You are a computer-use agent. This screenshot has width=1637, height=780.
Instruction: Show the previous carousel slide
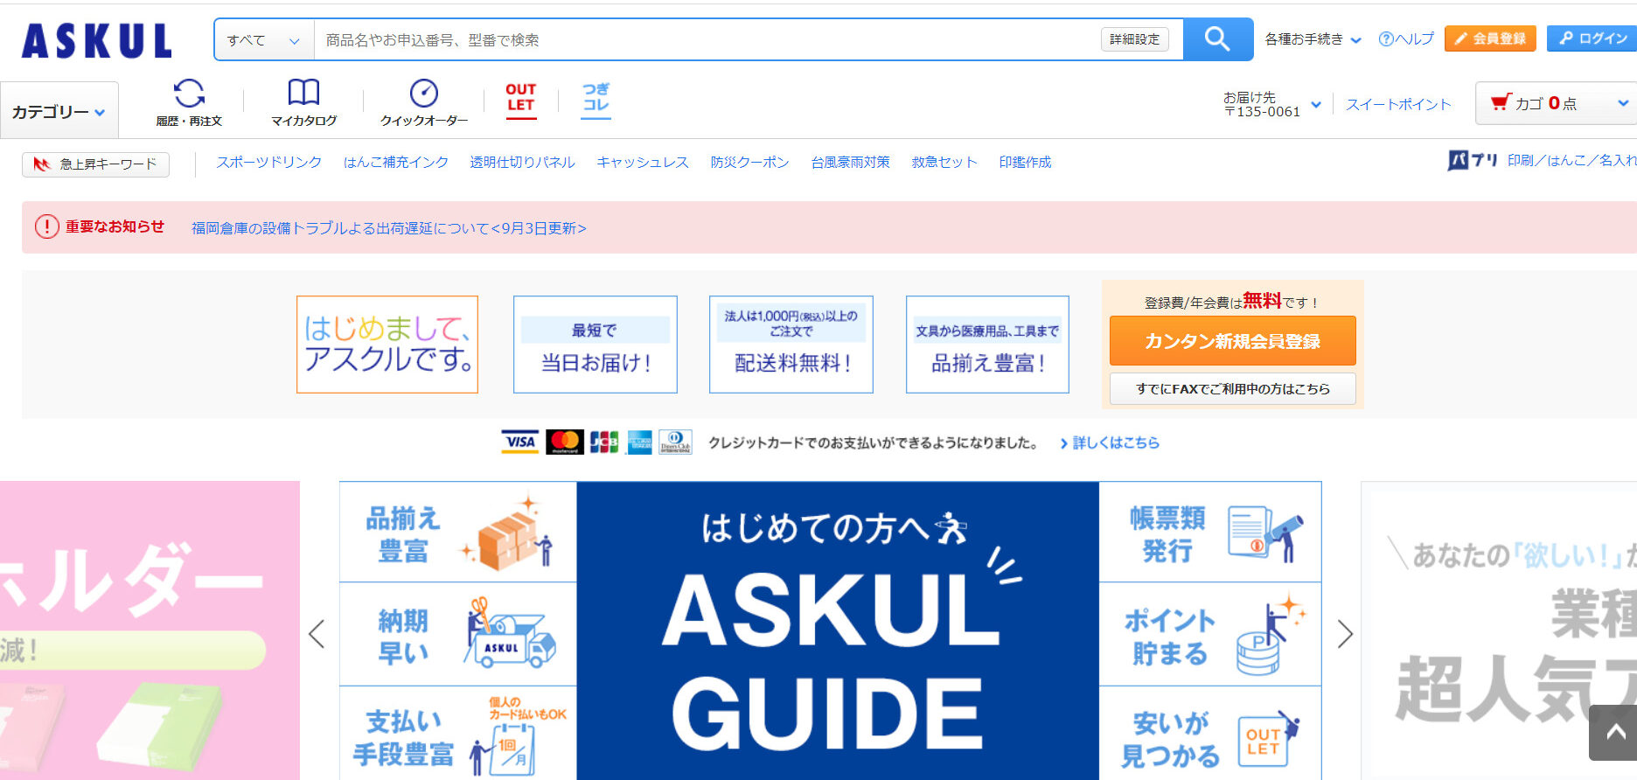317,634
